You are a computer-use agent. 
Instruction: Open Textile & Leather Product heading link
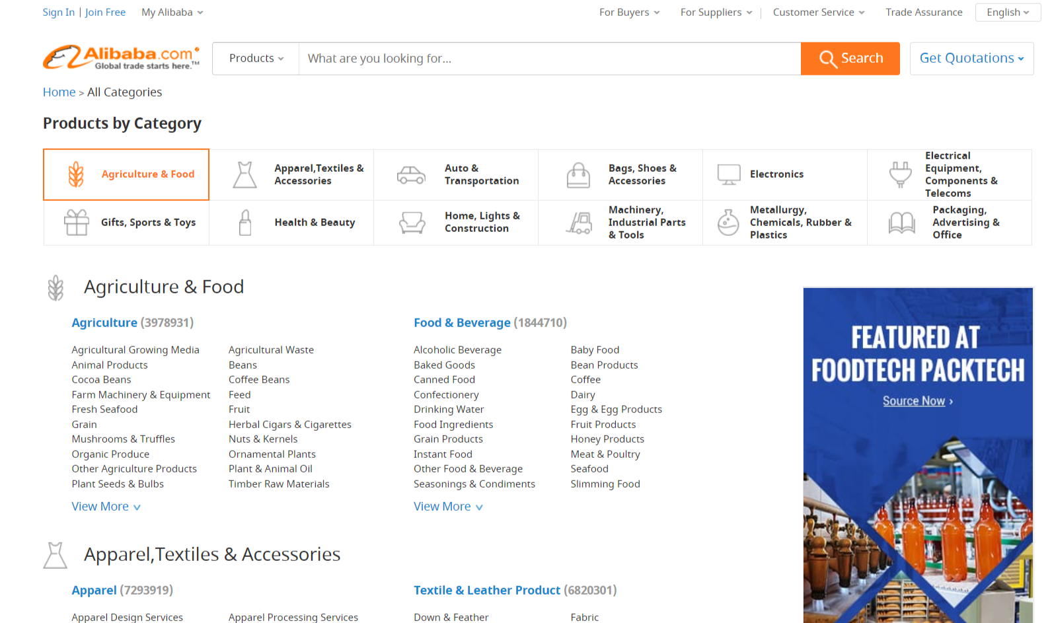[x=487, y=591]
